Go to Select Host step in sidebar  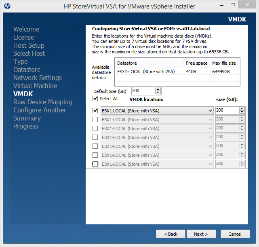point(29,53)
